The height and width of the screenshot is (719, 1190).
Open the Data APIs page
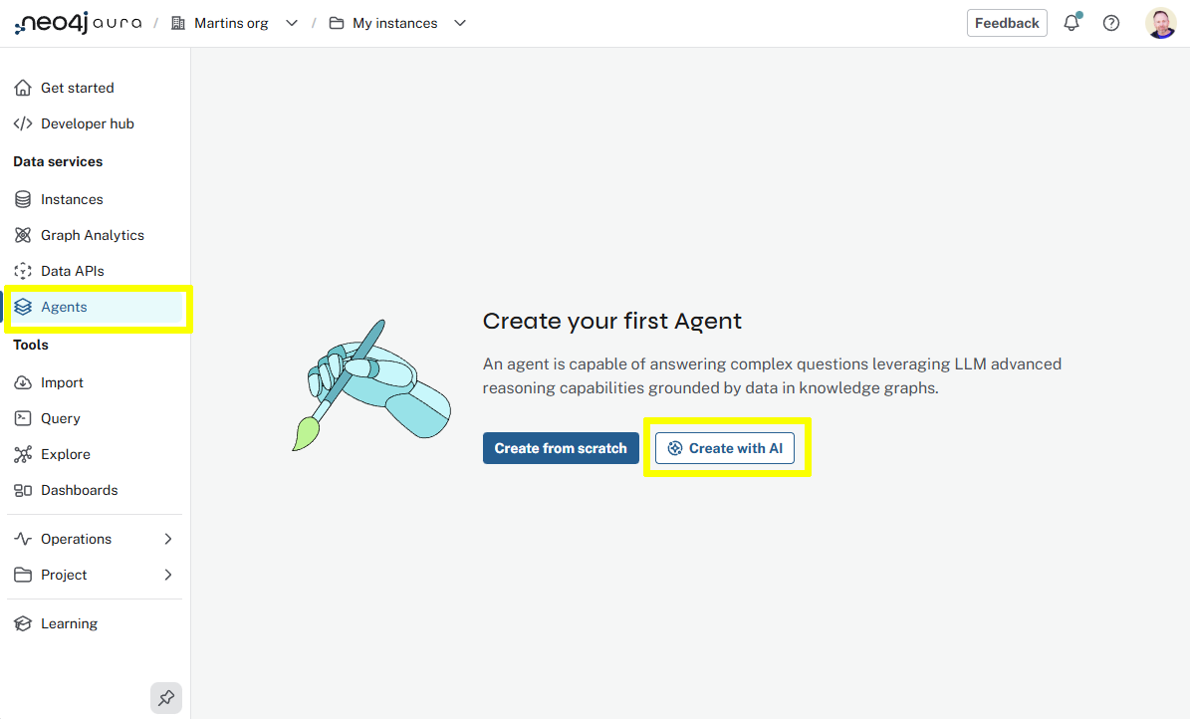[x=70, y=270]
